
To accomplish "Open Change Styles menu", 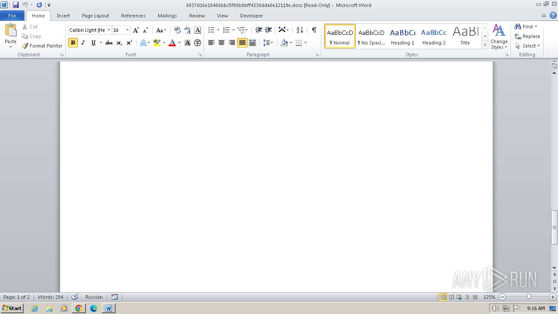I will click(499, 37).
